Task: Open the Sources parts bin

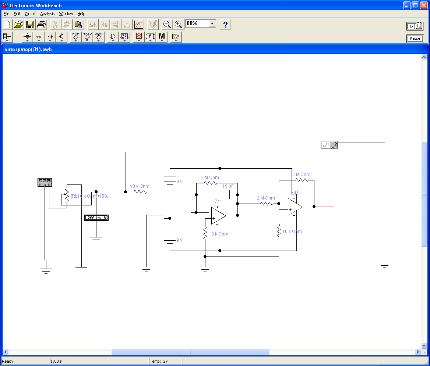Action: 27,37
